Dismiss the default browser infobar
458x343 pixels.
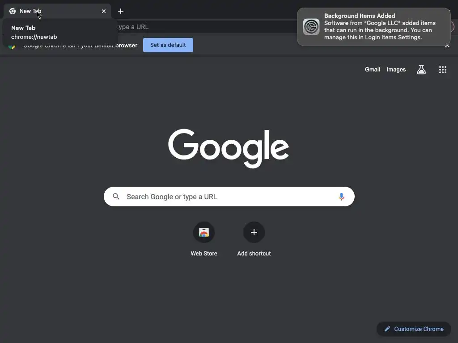[x=447, y=46]
